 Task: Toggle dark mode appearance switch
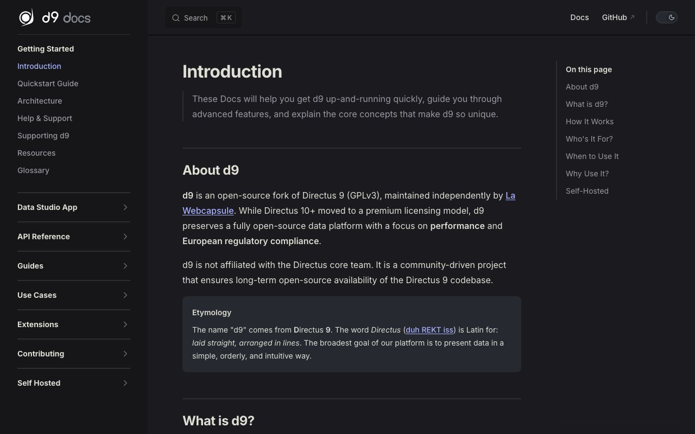[667, 17]
